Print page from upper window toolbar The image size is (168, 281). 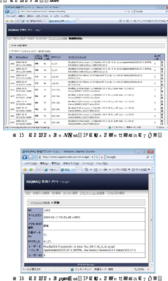135,21
